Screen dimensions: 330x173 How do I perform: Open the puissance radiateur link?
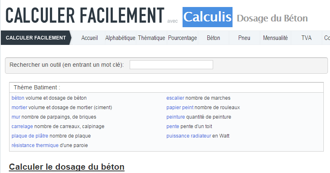pos(189,136)
